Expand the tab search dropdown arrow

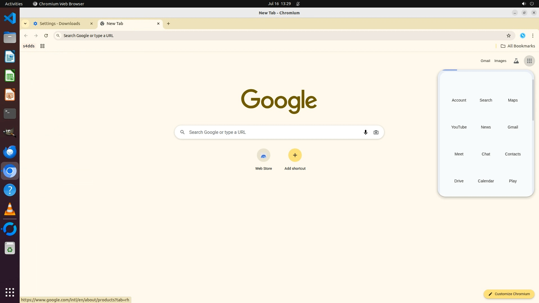tap(25, 24)
